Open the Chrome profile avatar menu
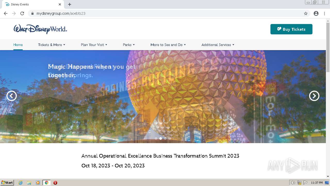The image size is (330, 186). click(316, 13)
